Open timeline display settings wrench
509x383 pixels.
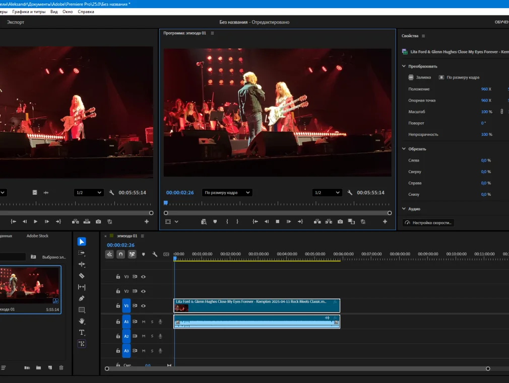tap(155, 254)
